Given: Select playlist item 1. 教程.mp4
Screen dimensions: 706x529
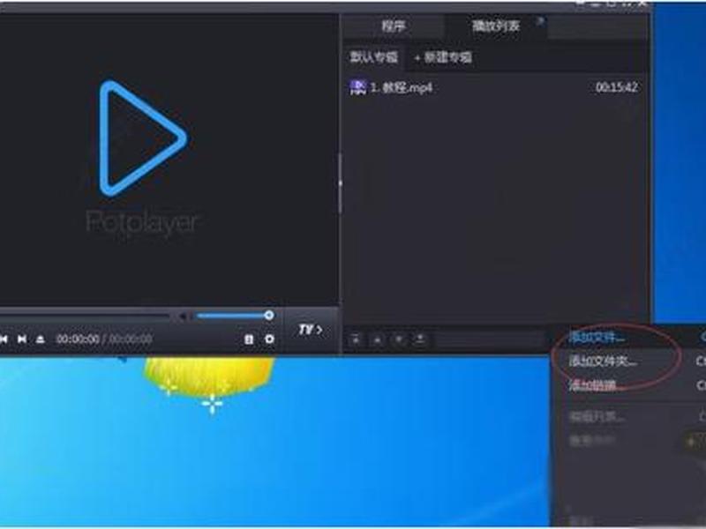Looking at the screenshot, I should pyautogui.click(x=494, y=87).
